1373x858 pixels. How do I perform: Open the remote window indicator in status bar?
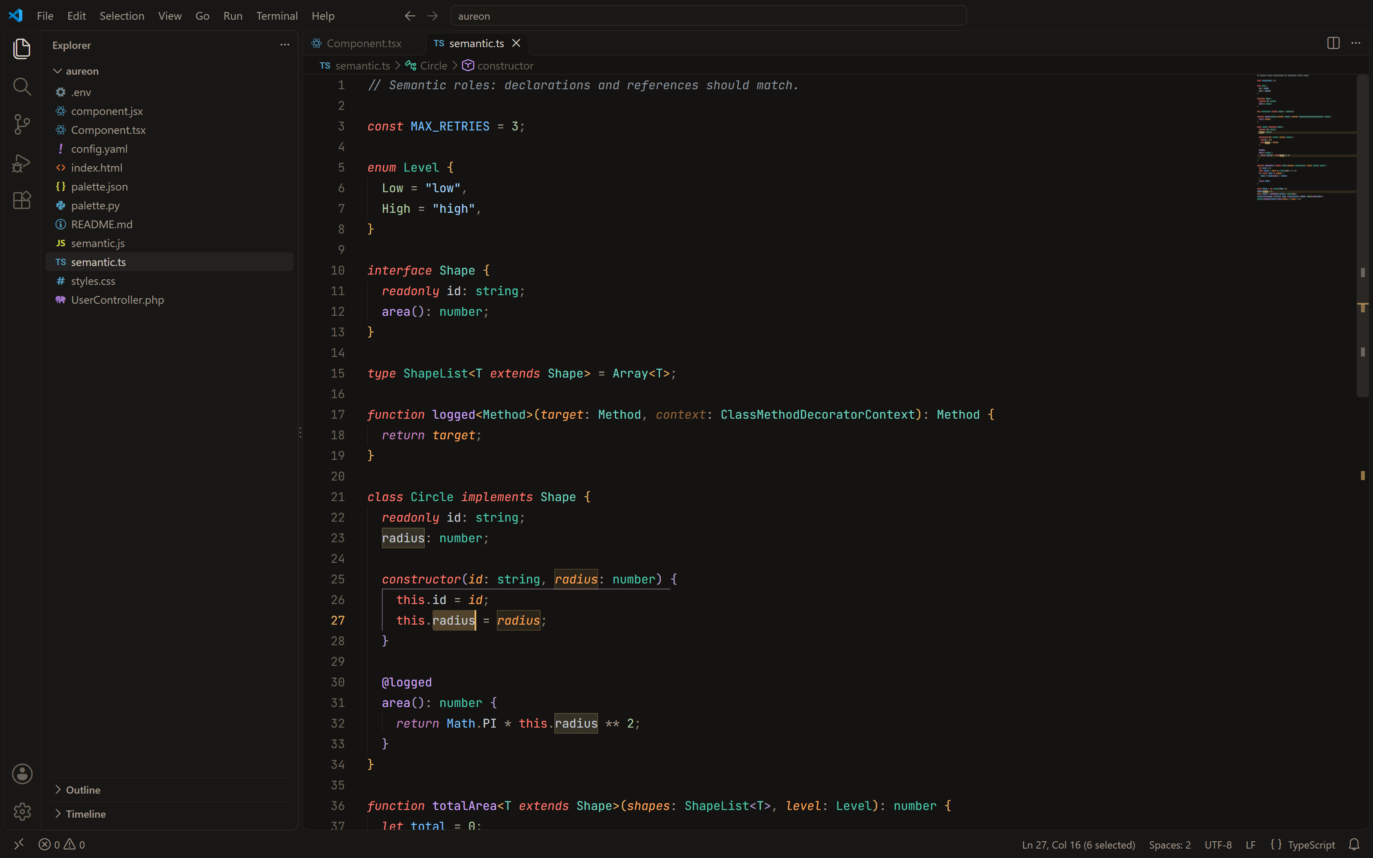click(19, 844)
